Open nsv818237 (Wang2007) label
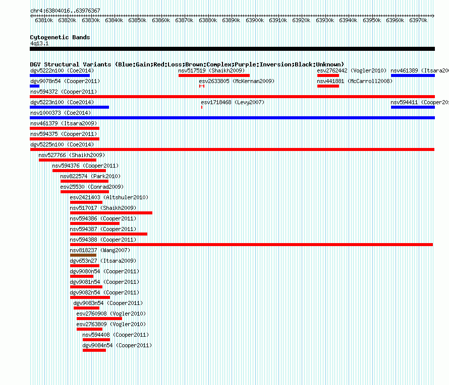The width and height of the screenshot is (449, 385). 100,250
